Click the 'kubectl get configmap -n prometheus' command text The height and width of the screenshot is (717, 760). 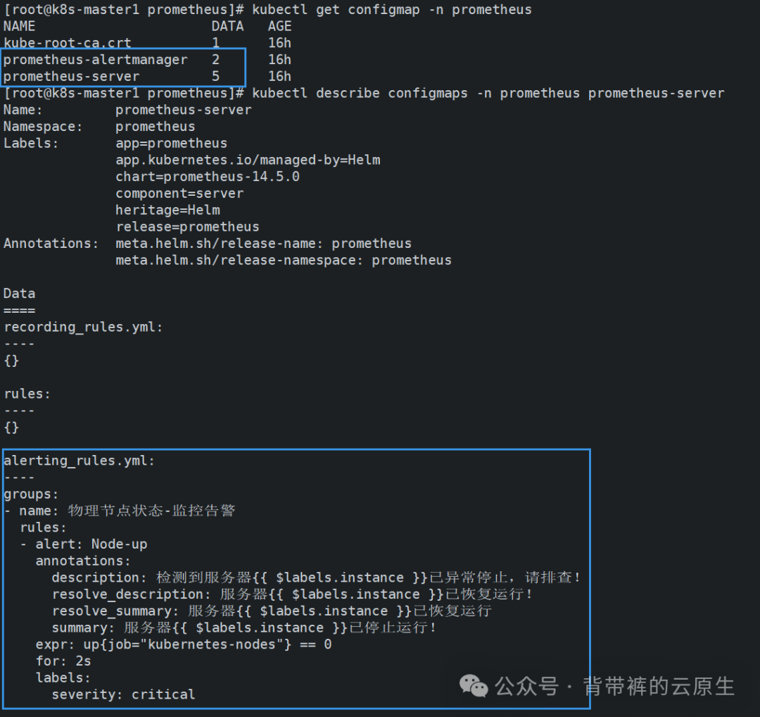(392, 10)
